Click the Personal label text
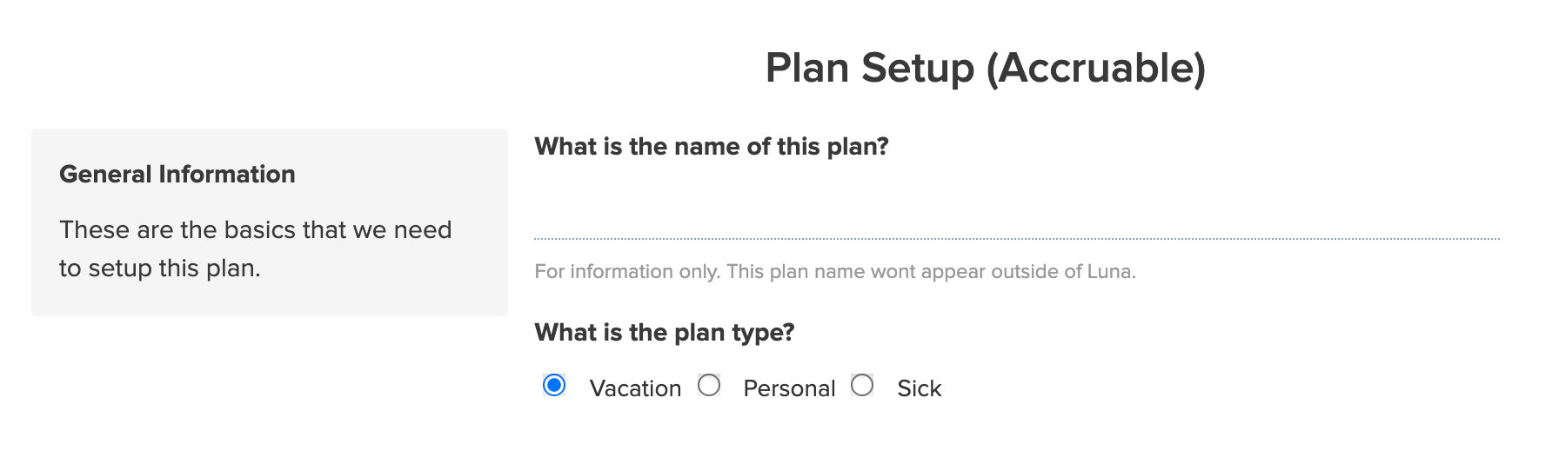Screen dimensions: 1552x464 click(789, 388)
